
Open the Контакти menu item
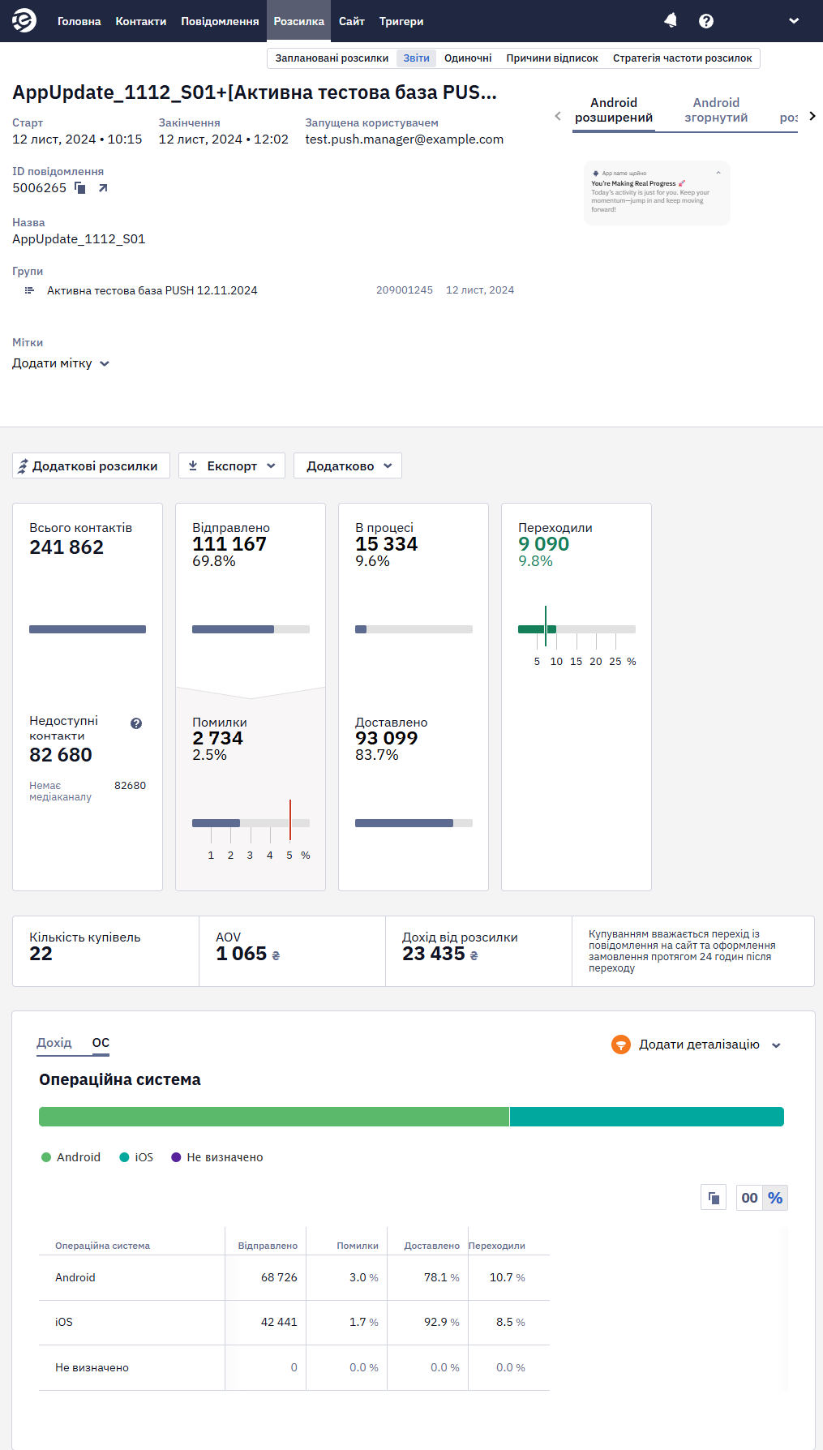tap(141, 21)
